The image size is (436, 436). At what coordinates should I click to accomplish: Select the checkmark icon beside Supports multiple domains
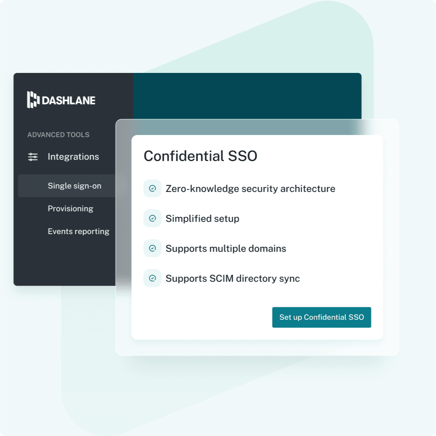[x=152, y=248]
